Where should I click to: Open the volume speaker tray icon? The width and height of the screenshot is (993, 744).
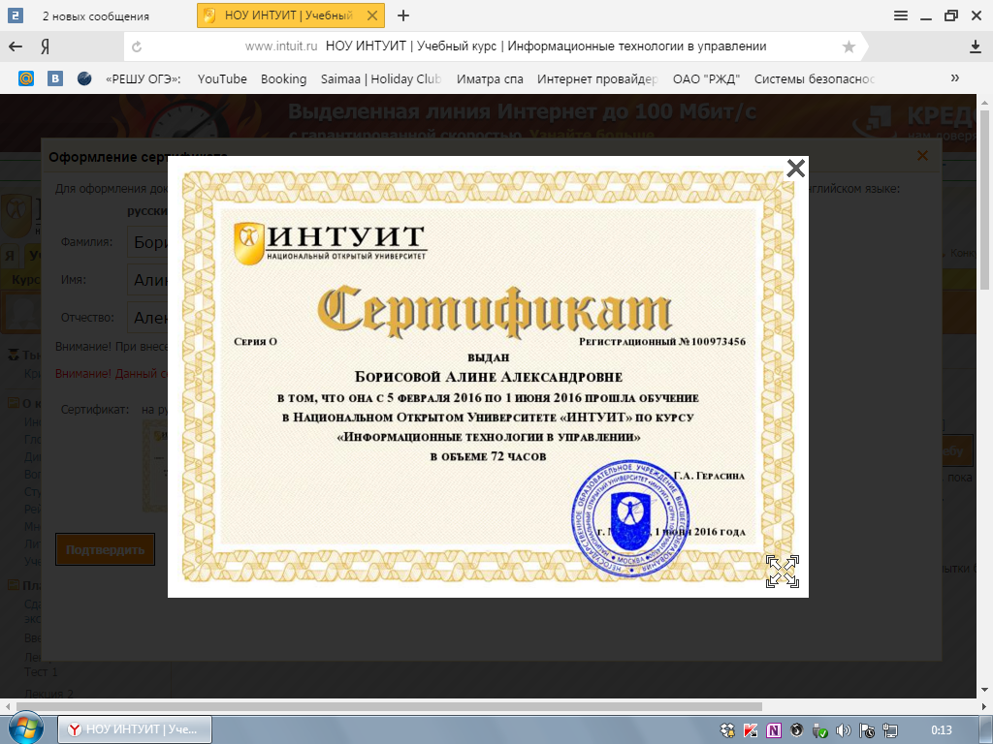(843, 730)
